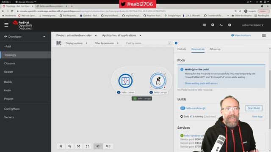Expand the Developer perspective switcher
This screenshot has height=152, width=271.
pyautogui.click(x=25, y=37)
